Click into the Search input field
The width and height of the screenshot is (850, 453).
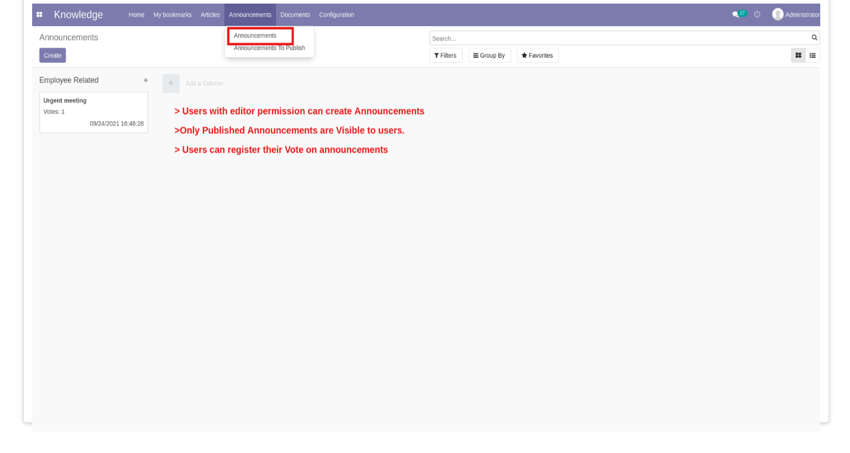point(619,38)
